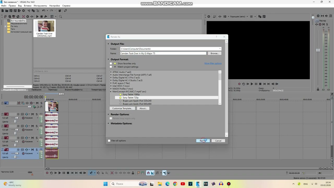The image size is (334, 188).
Task: Collapse the Output Format section
Action: [108, 59]
